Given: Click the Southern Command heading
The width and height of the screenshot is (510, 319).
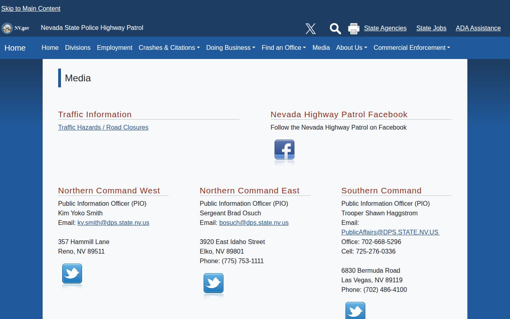Looking at the screenshot, I should point(381,191).
